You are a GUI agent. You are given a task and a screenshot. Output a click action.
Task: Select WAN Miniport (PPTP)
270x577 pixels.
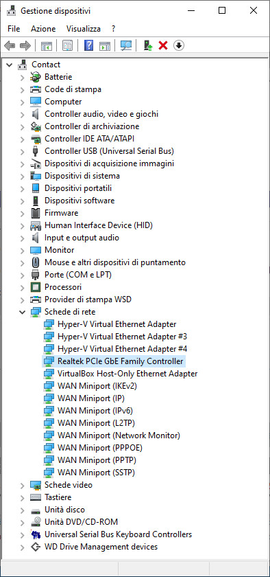pos(97,460)
